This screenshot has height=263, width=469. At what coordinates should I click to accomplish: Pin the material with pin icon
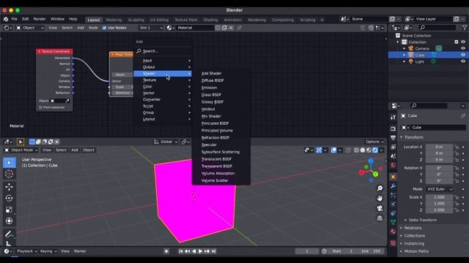click(x=239, y=28)
